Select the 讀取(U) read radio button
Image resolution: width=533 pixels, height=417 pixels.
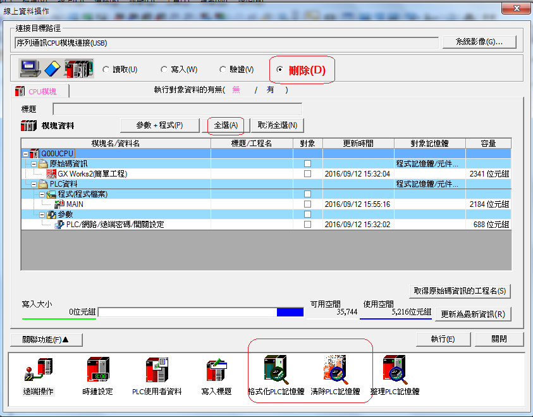(x=106, y=70)
